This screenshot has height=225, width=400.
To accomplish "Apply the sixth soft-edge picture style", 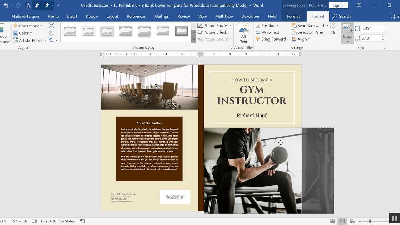I will [163, 31].
